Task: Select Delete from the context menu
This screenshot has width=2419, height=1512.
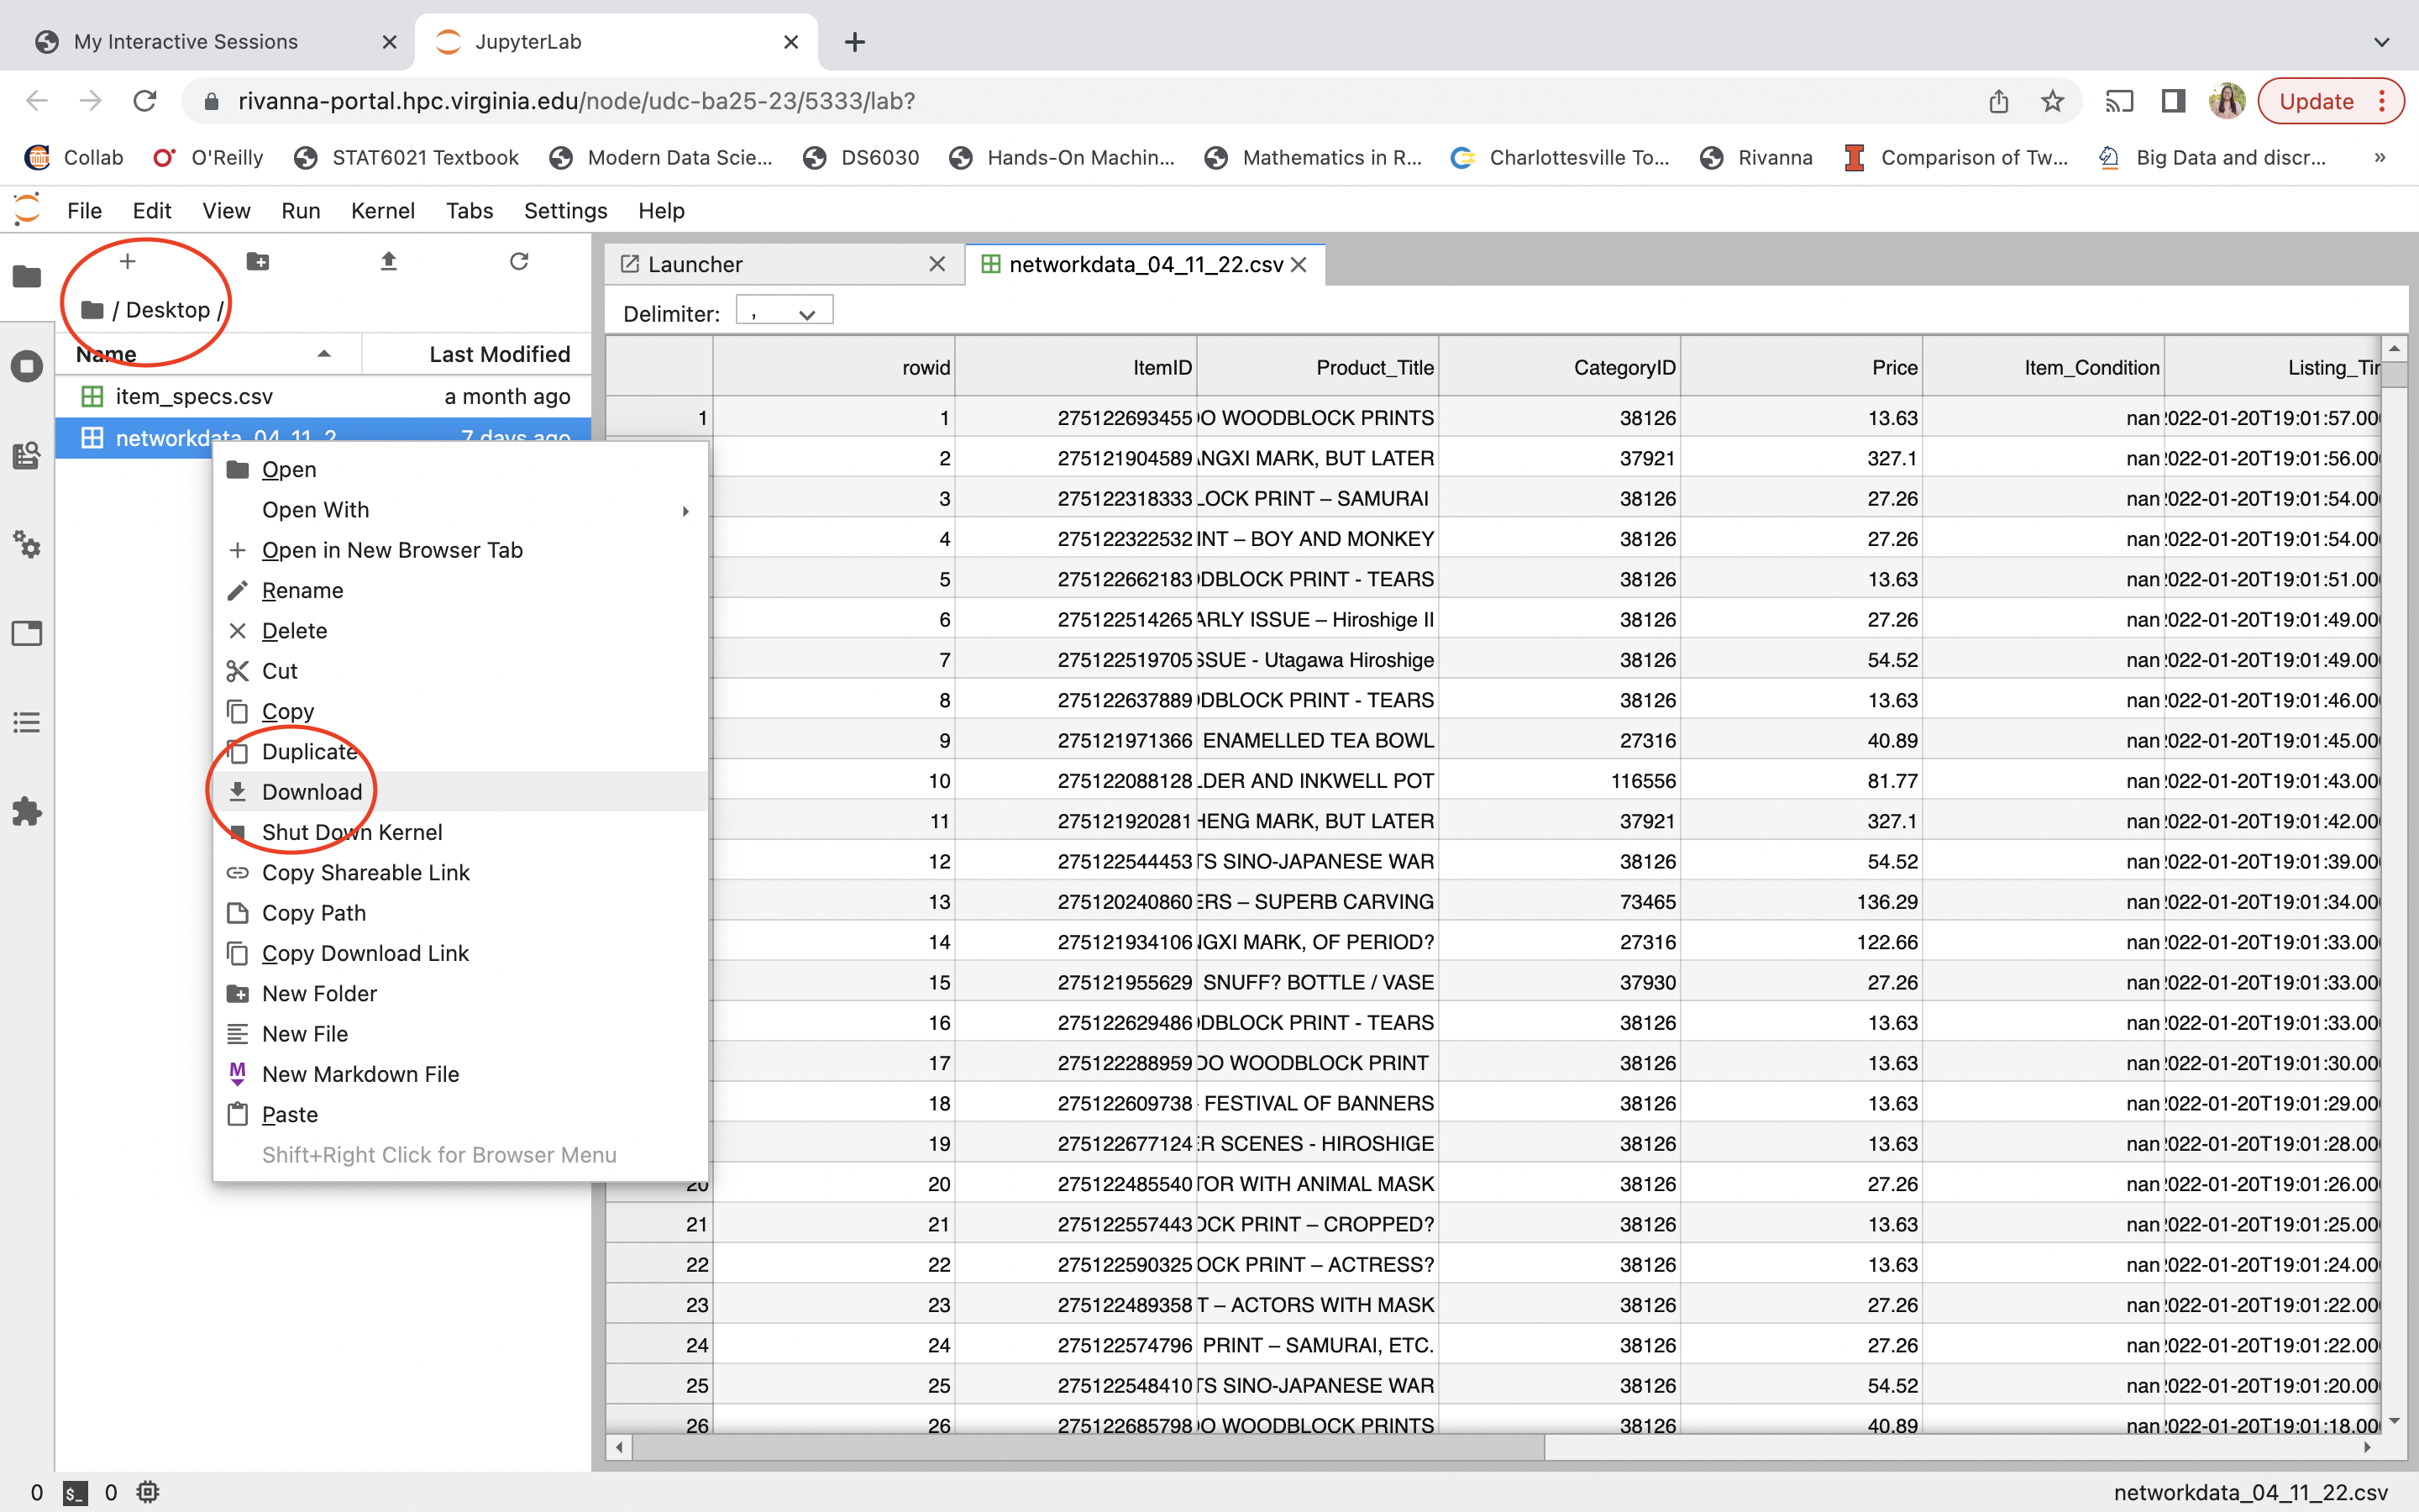Action: 459,631
